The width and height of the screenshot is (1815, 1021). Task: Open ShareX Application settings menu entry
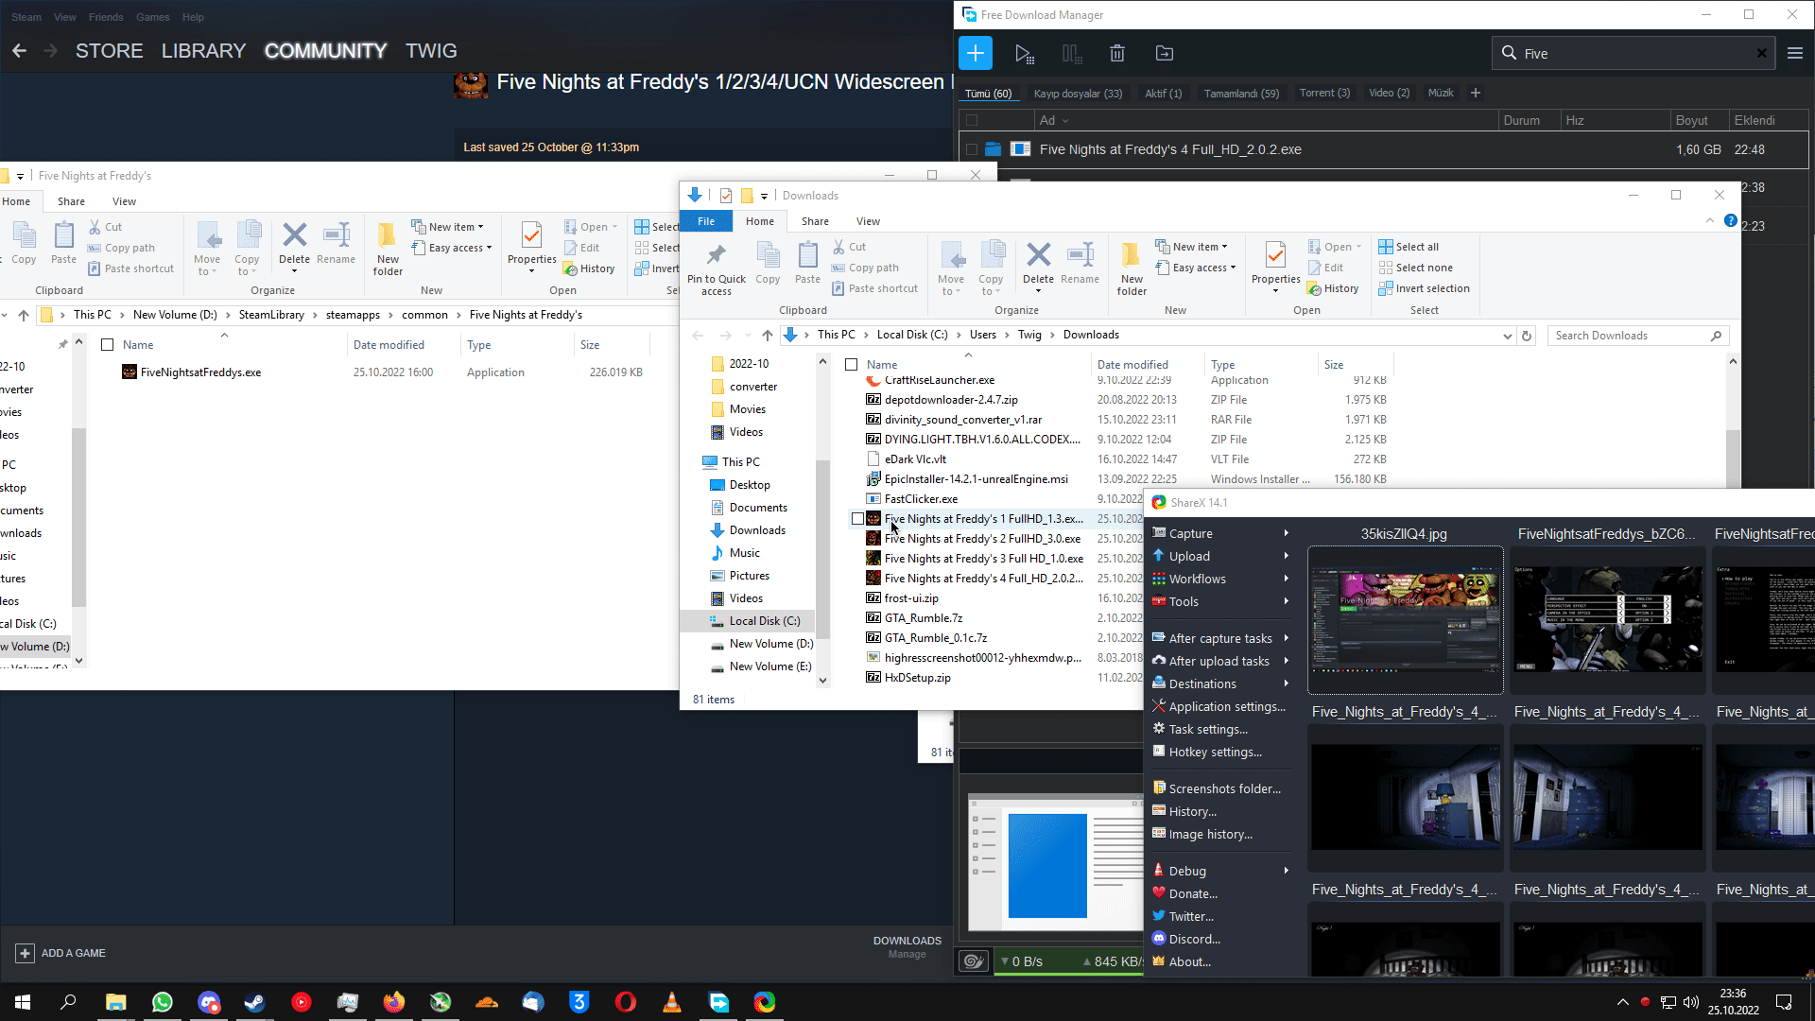tap(1226, 706)
